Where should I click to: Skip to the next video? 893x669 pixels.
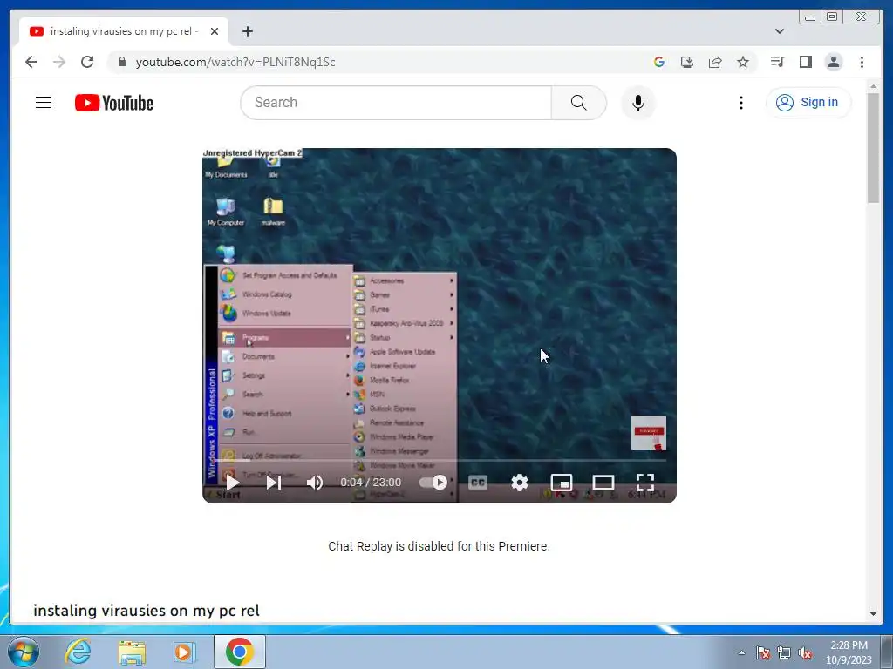(274, 483)
